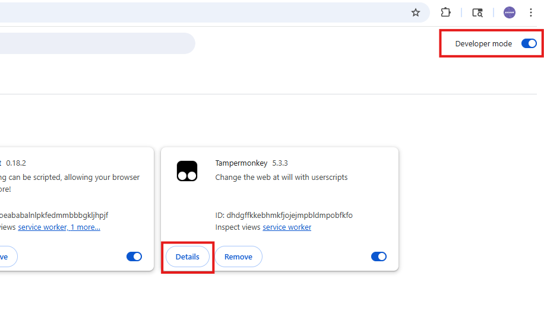544x323 pixels.
Task: Bookmark this page with the star icon
Action: [x=415, y=13]
